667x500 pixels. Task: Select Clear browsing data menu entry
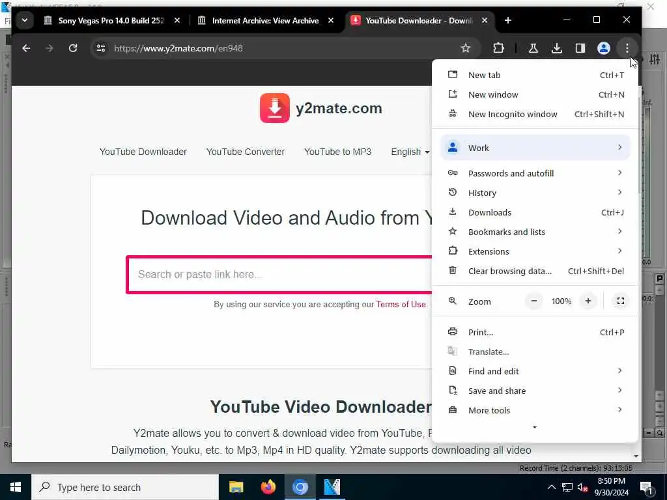click(535, 271)
